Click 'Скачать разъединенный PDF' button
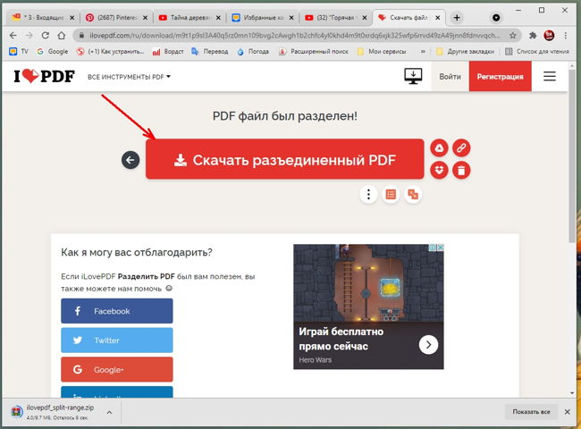 284,159
